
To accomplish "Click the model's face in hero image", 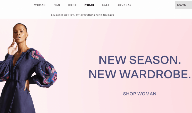I will pyautogui.click(x=20, y=33).
